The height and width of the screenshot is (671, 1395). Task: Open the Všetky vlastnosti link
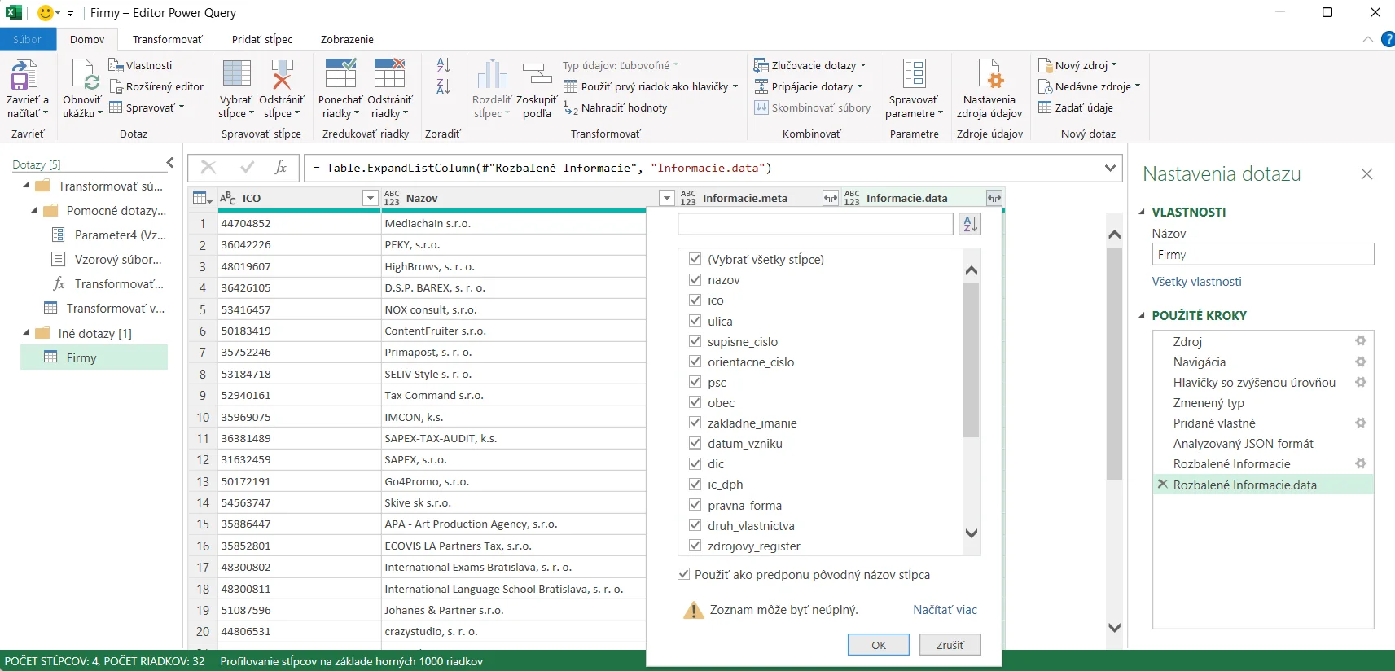[x=1196, y=281]
